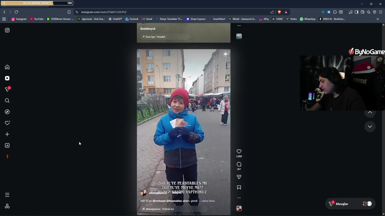Go to next reel with down chevron

click(370, 127)
